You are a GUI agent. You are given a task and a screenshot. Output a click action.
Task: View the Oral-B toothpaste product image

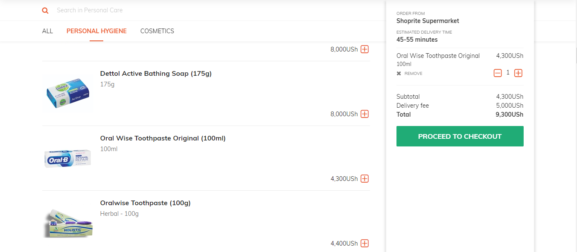68,158
